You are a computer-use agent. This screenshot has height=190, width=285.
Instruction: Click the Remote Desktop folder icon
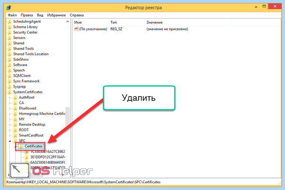15,125
